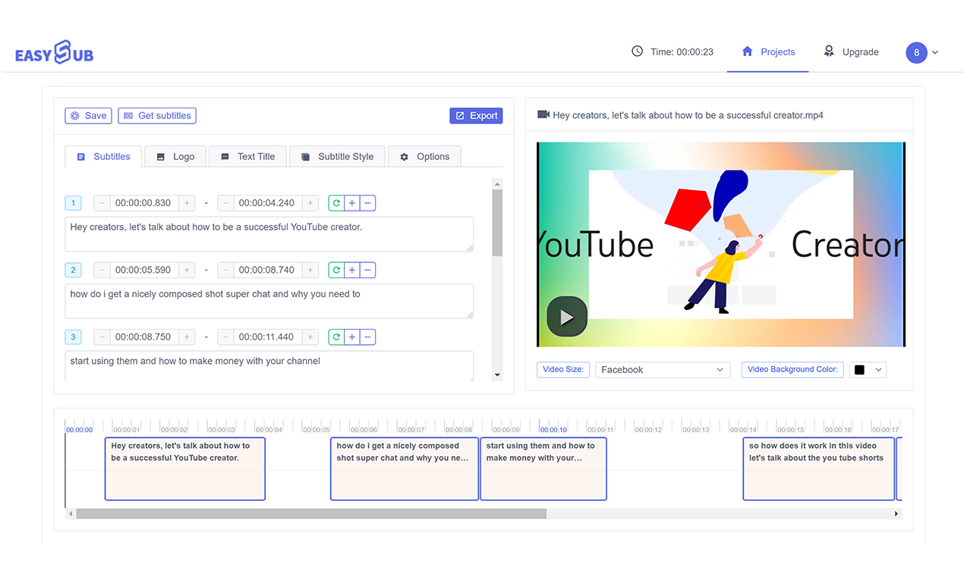
Task: Increase start time of subtitle 1
Action: pyautogui.click(x=187, y=203)
